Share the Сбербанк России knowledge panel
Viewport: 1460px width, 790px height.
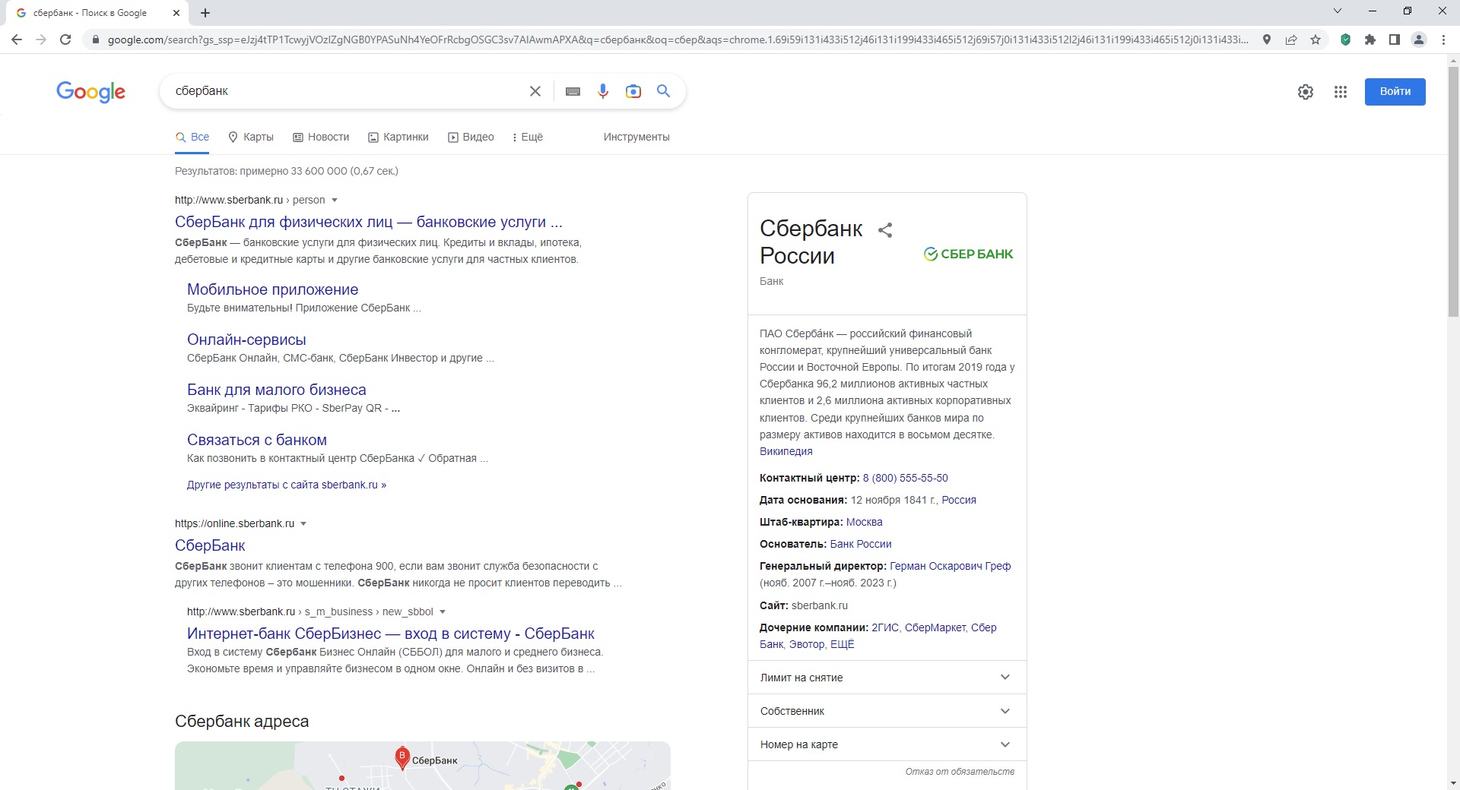pos(885,229)
